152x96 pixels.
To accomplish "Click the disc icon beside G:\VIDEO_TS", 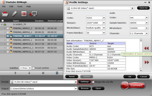I will pyautogui.click(x=5, y=24).
